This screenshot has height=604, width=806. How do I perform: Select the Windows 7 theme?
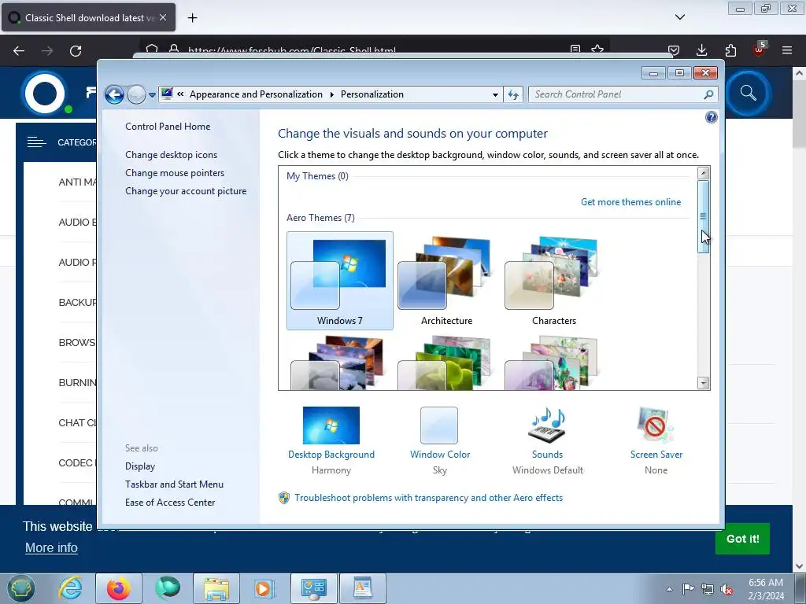coord(340,281)
